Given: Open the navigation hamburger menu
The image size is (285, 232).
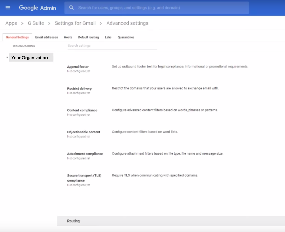Looking at the screenshot, I should coord(8,7).
